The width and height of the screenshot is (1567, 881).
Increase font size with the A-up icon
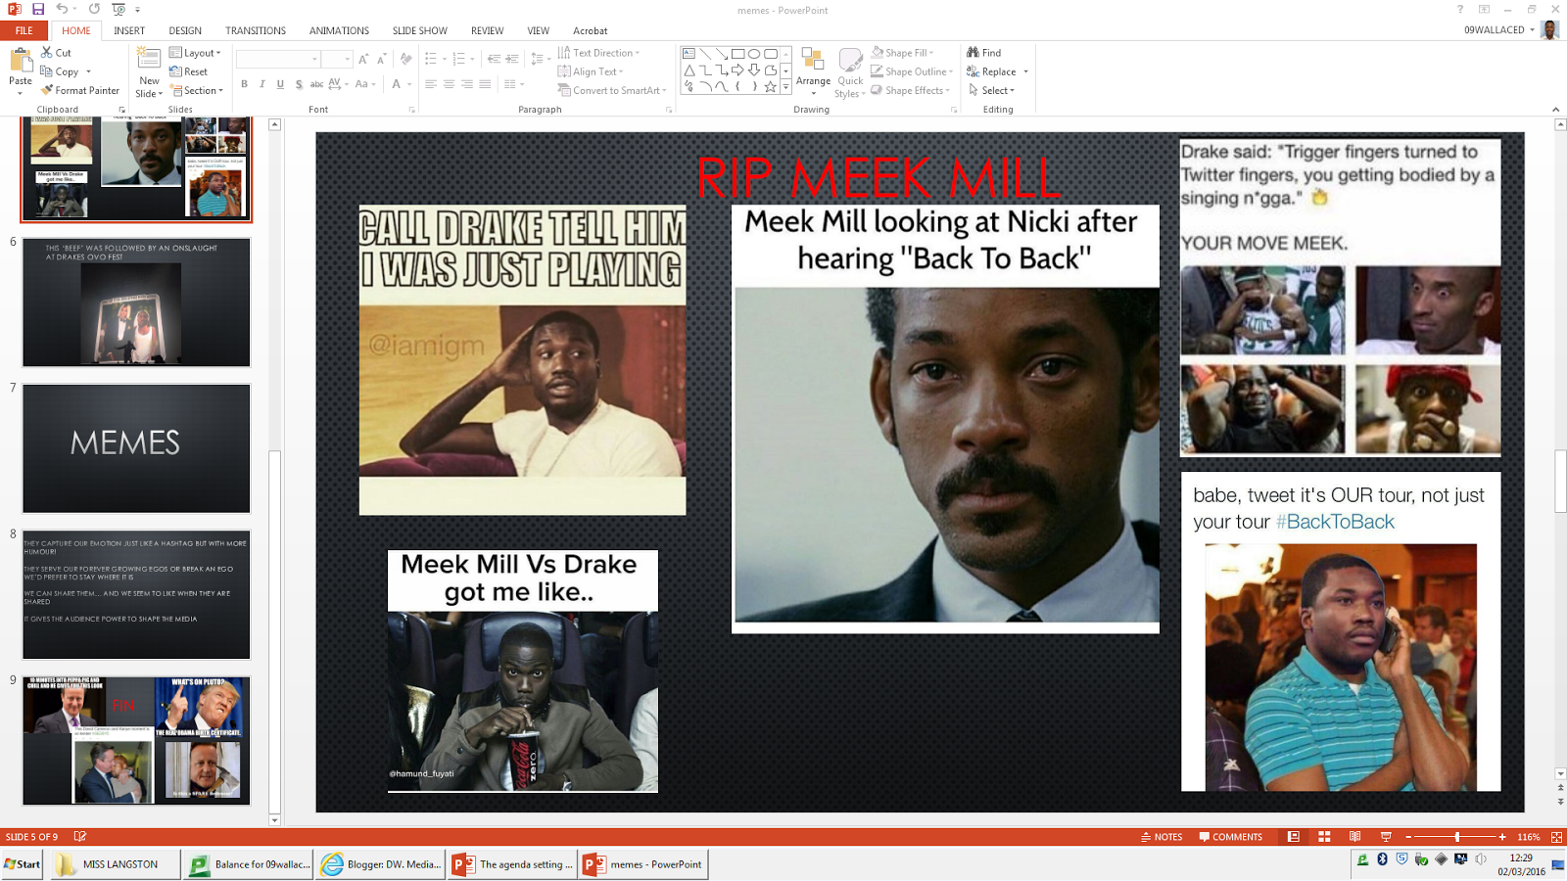point(363,59)
